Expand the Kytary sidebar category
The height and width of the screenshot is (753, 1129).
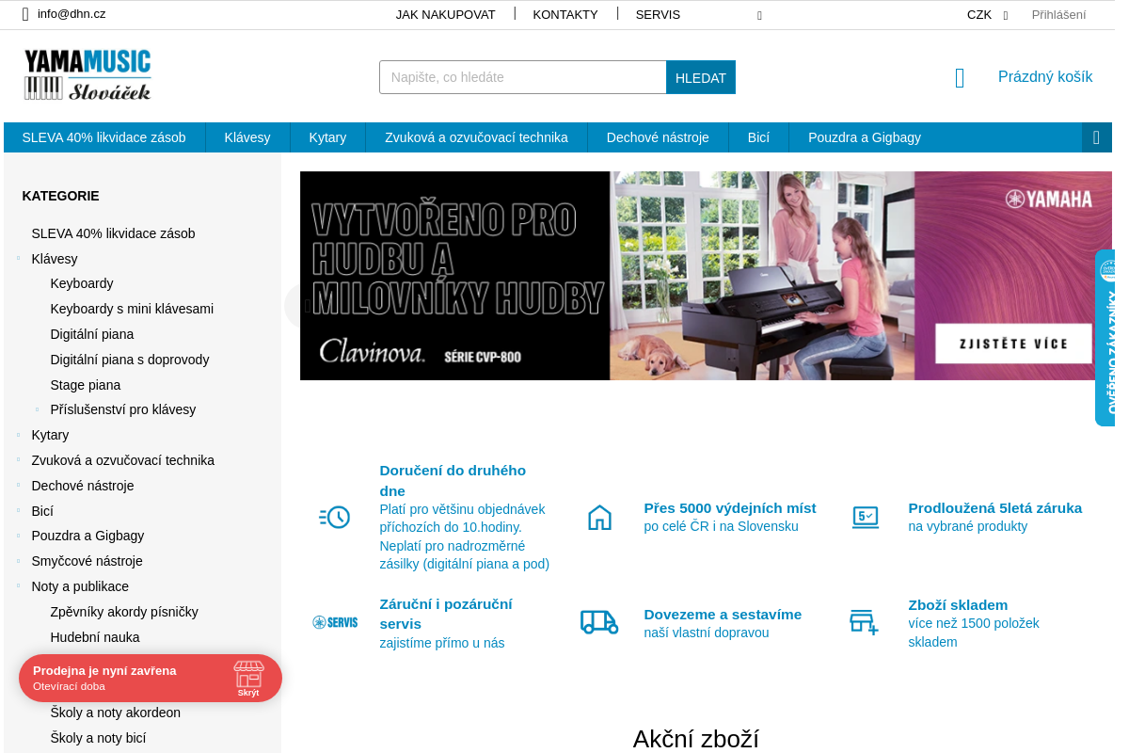[18, 435]
